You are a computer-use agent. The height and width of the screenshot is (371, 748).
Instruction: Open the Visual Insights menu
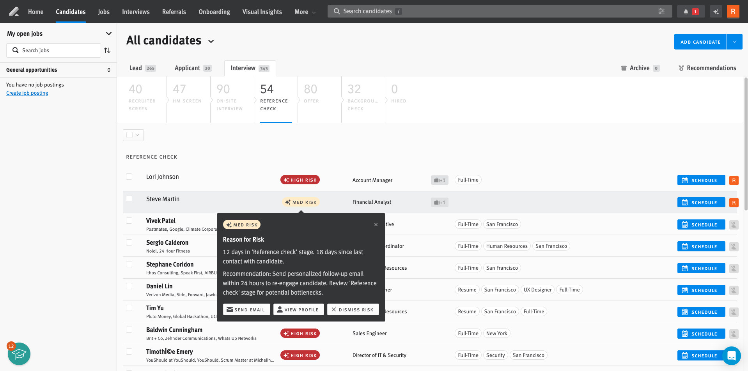click(x=262, y=12)
